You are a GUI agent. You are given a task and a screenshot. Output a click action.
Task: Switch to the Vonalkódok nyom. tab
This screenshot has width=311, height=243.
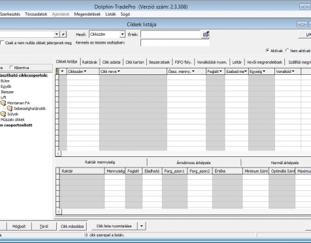point(212,62)
